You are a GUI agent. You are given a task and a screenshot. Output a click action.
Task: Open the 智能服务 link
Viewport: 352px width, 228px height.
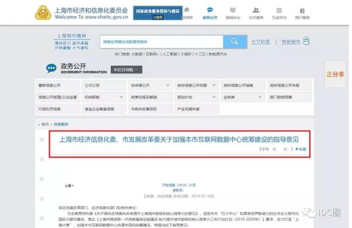pyautogui.click(x=291, y=42)
